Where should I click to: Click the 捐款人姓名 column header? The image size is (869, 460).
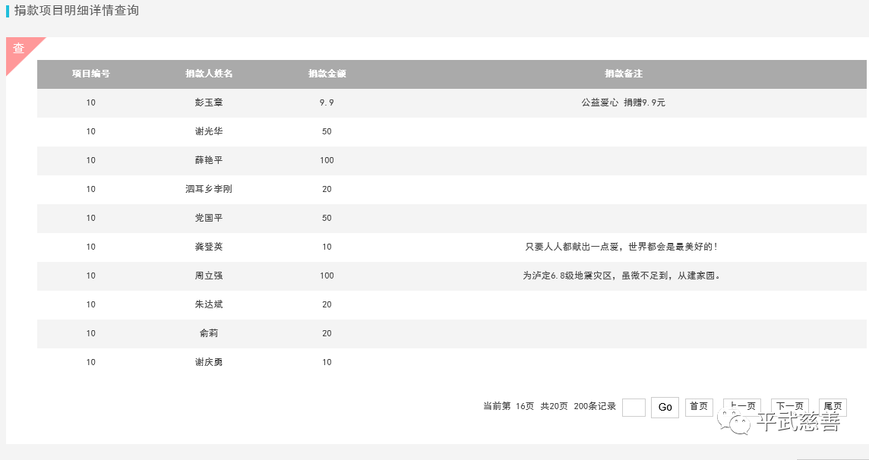[x=209, y=74]
